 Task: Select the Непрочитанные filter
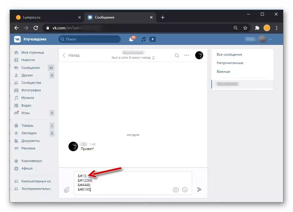coord(230,63)
